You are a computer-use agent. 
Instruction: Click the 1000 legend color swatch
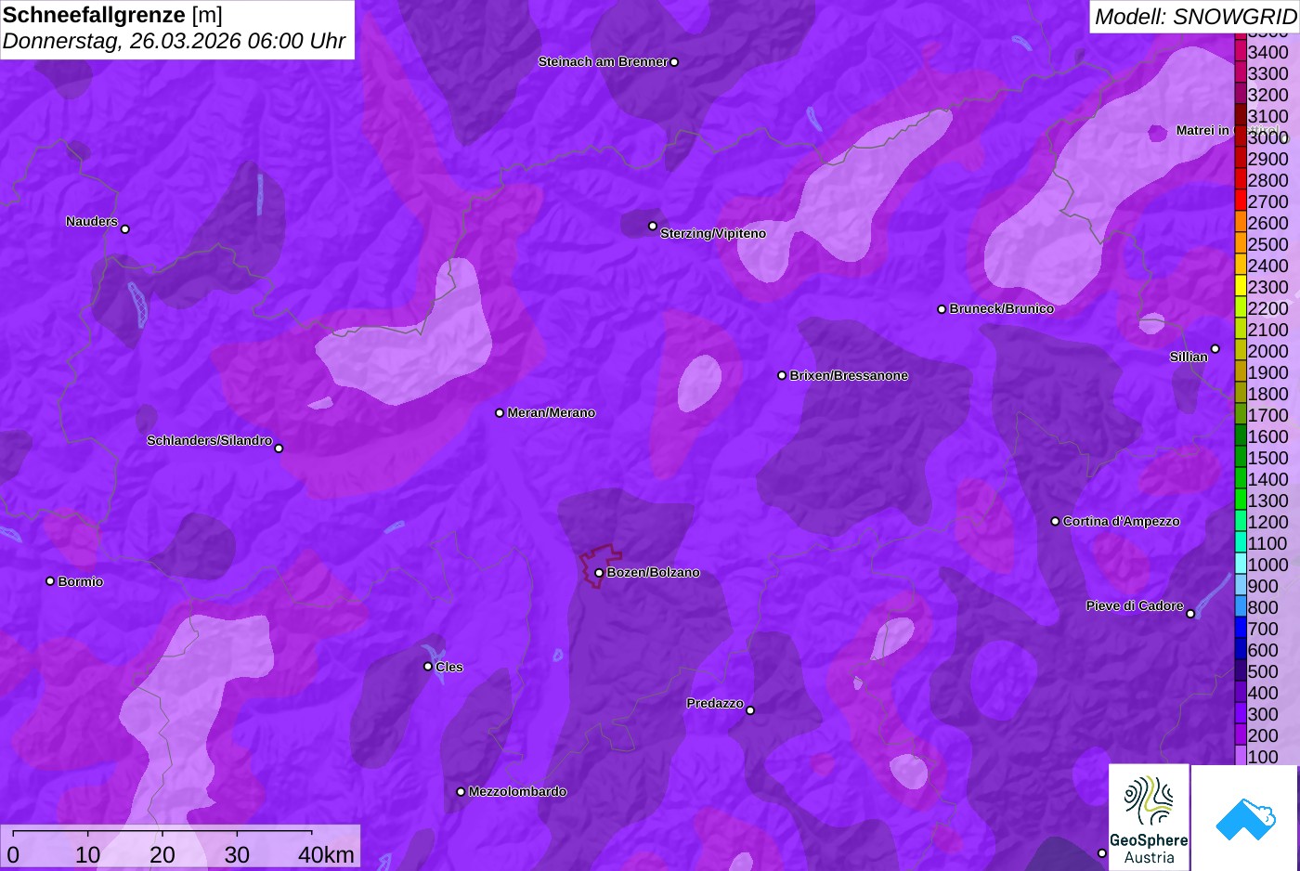pos(1240,564)
